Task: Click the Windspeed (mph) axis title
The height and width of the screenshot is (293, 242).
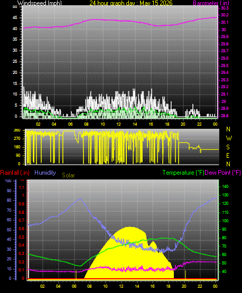Action: (x=40, y=3)
